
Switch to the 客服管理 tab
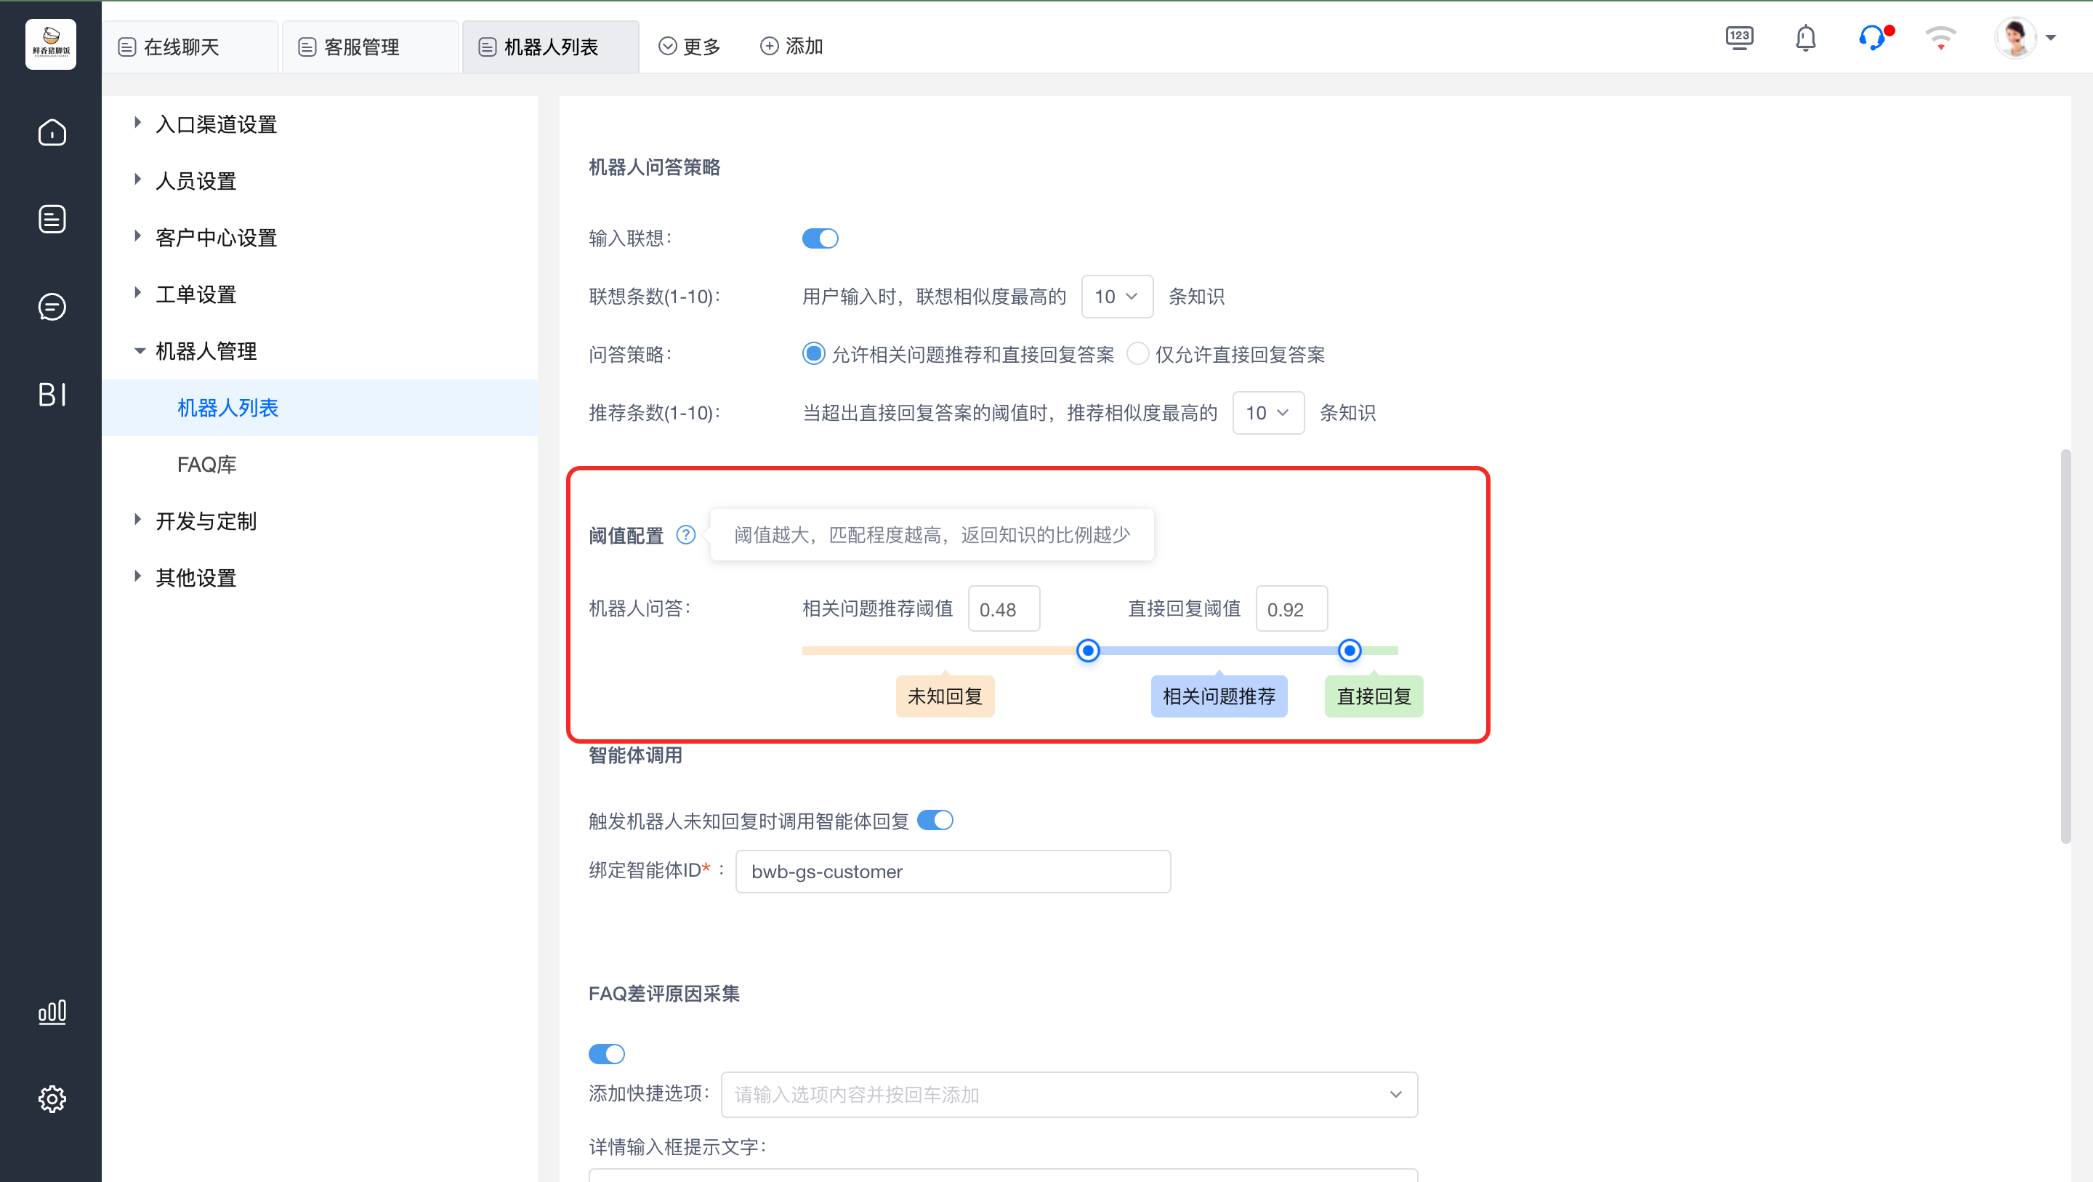point(360,47)
